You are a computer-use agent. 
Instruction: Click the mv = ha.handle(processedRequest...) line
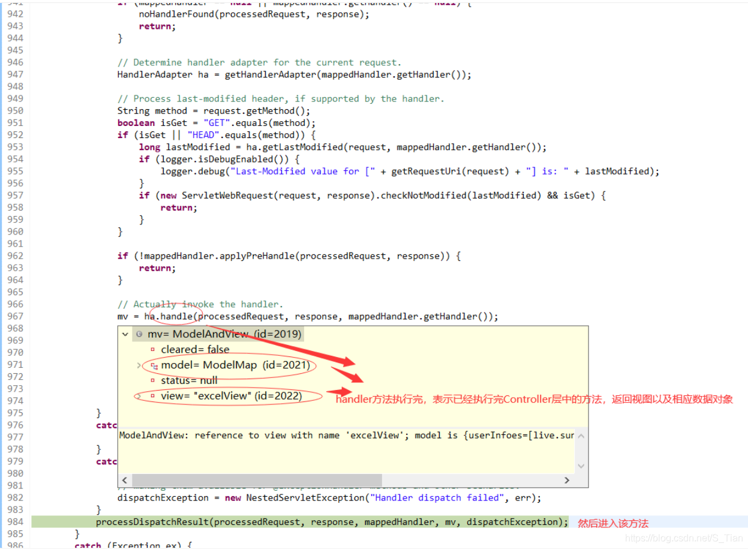point(308,316)
